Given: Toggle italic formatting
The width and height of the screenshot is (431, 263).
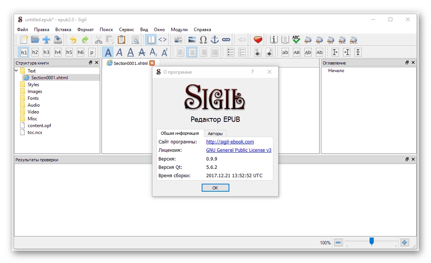Looking at the screenshot, I should (x=119, y=52).
